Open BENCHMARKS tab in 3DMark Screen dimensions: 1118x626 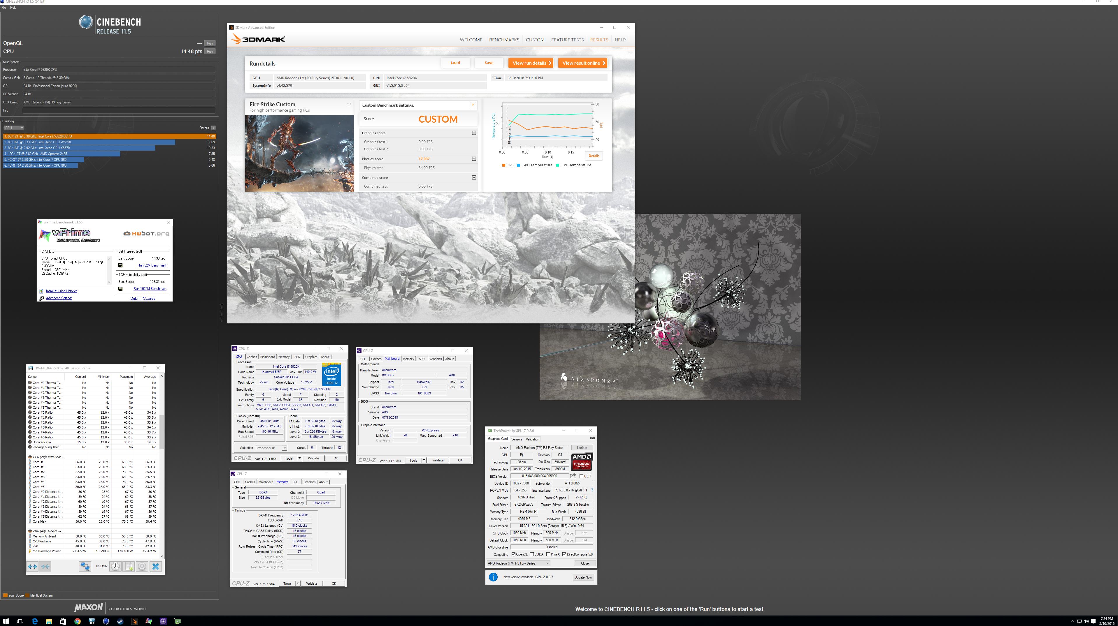point(504,40)
